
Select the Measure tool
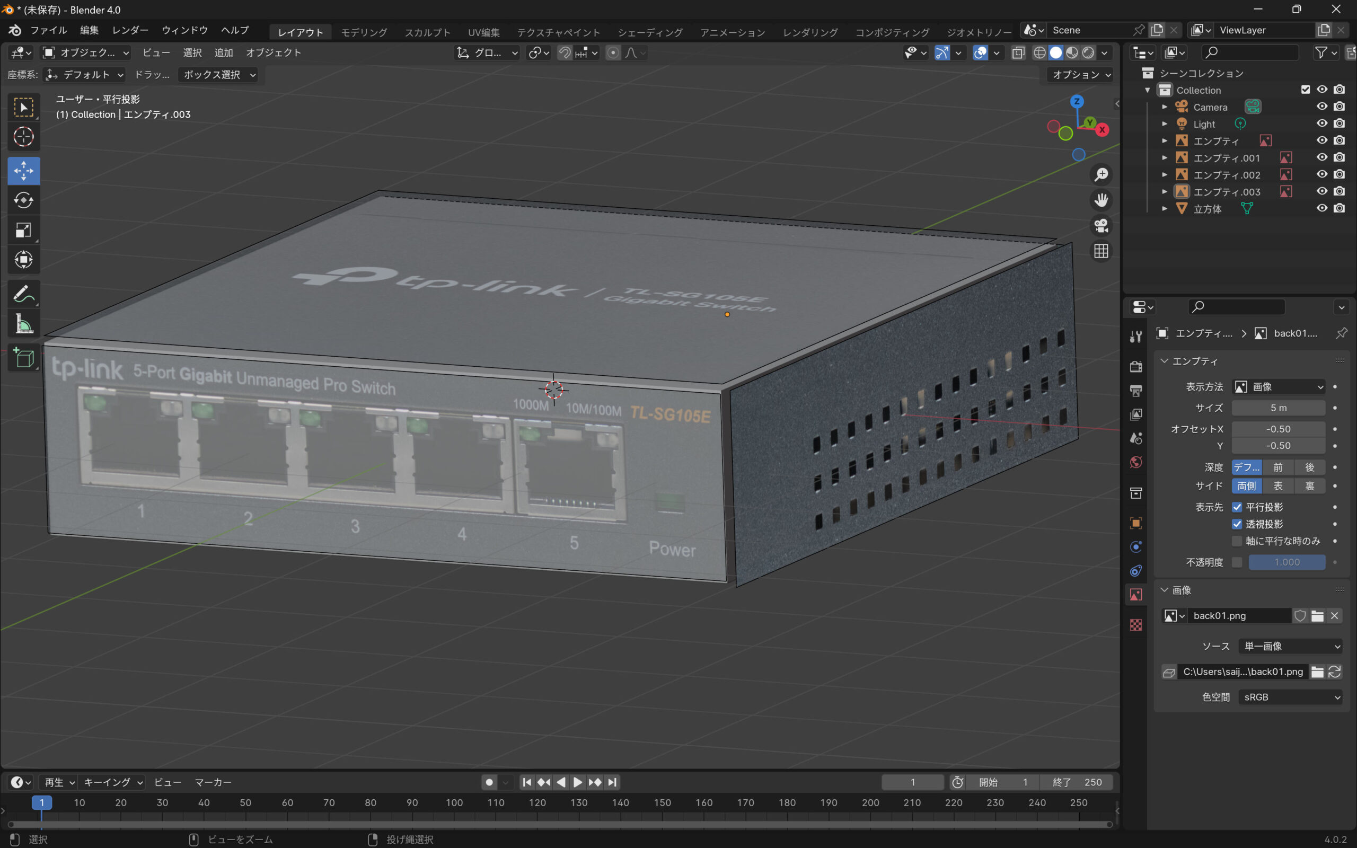[x=23, y=324]
